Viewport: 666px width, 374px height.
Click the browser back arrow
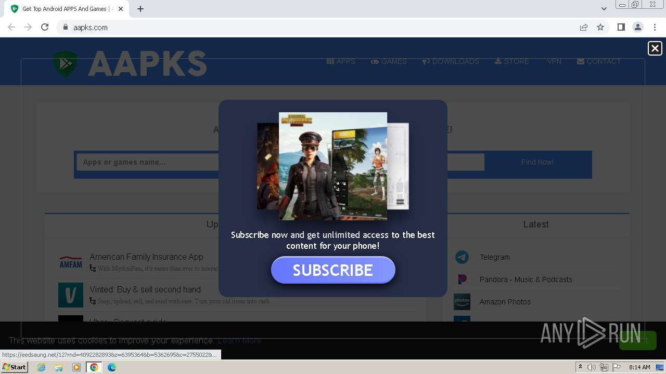(x=11, y=27)
